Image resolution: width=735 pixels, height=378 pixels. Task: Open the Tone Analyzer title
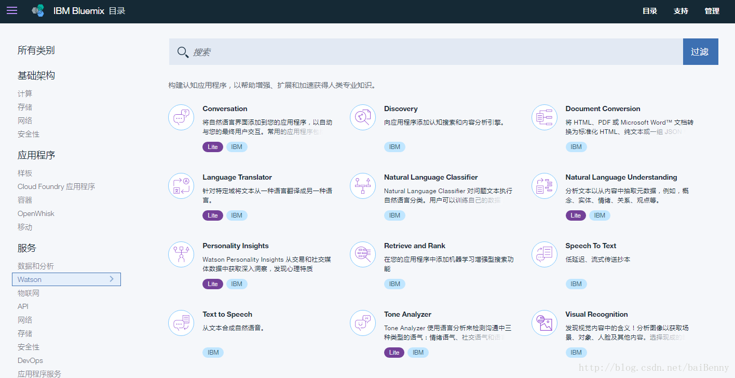(407, 314)
